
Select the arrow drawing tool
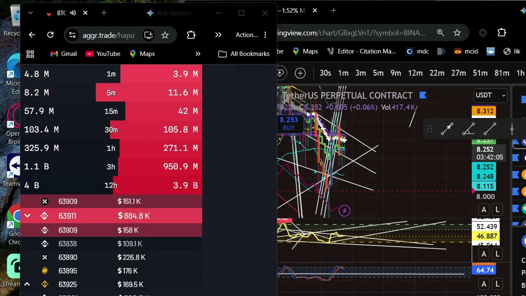pyautogui.click(x=447, y=129)
